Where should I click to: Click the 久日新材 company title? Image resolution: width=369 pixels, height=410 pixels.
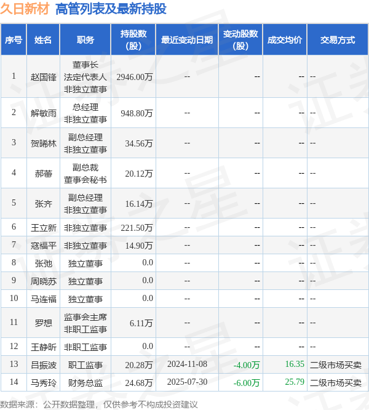pyautogui.click(x=25, y=9)
